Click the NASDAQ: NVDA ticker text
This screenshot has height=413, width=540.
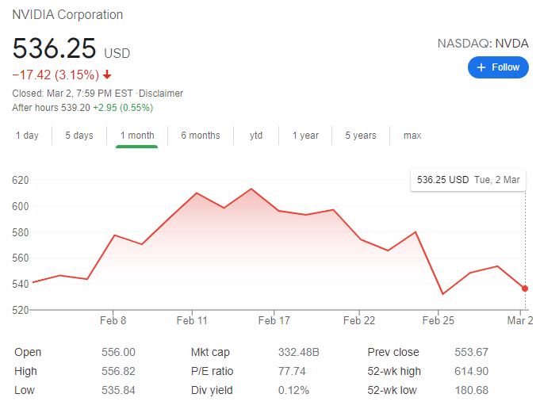pos(483,44)
